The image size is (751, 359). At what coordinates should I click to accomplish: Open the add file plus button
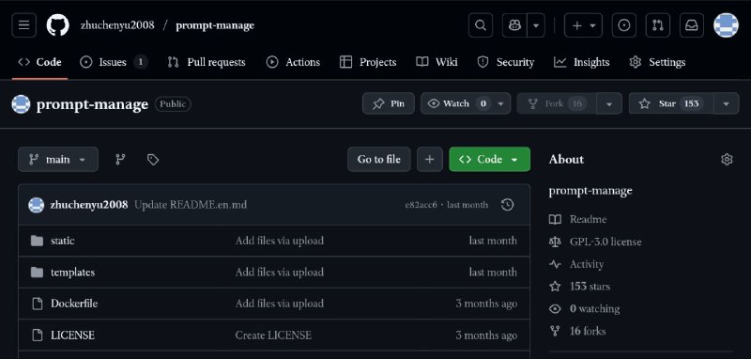click(430, 159)
